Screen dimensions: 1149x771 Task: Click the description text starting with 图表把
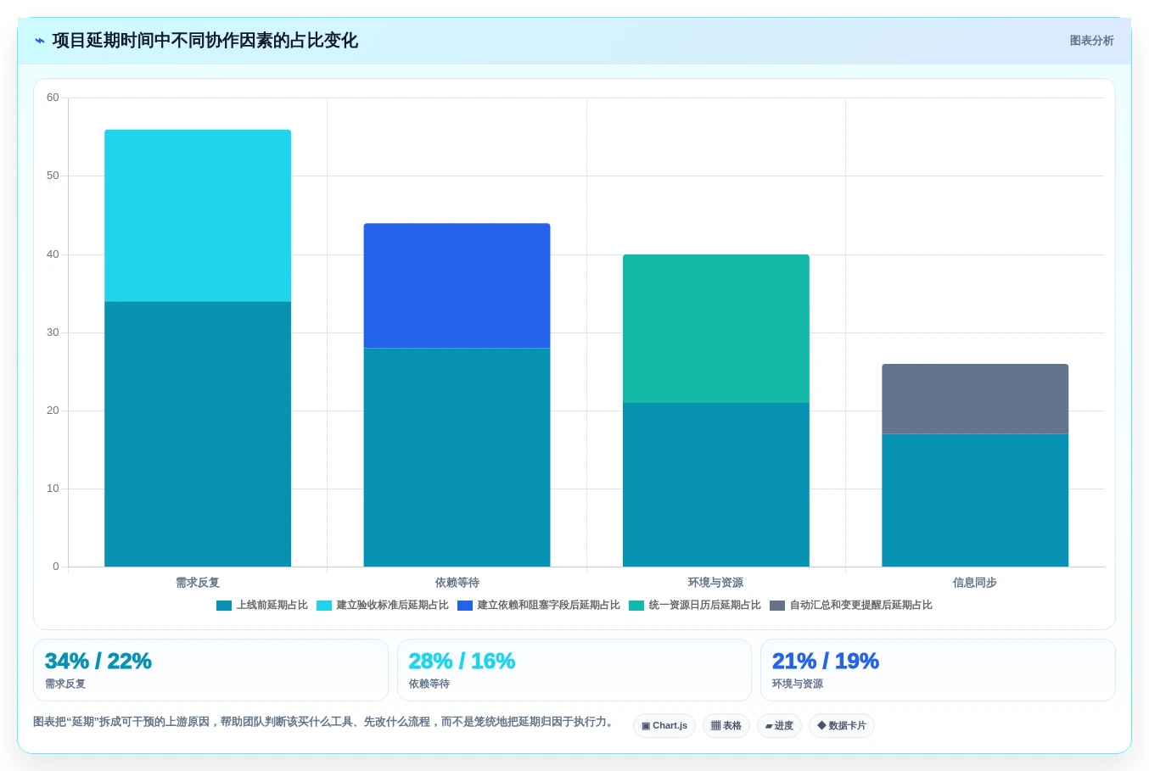point(323,722)
